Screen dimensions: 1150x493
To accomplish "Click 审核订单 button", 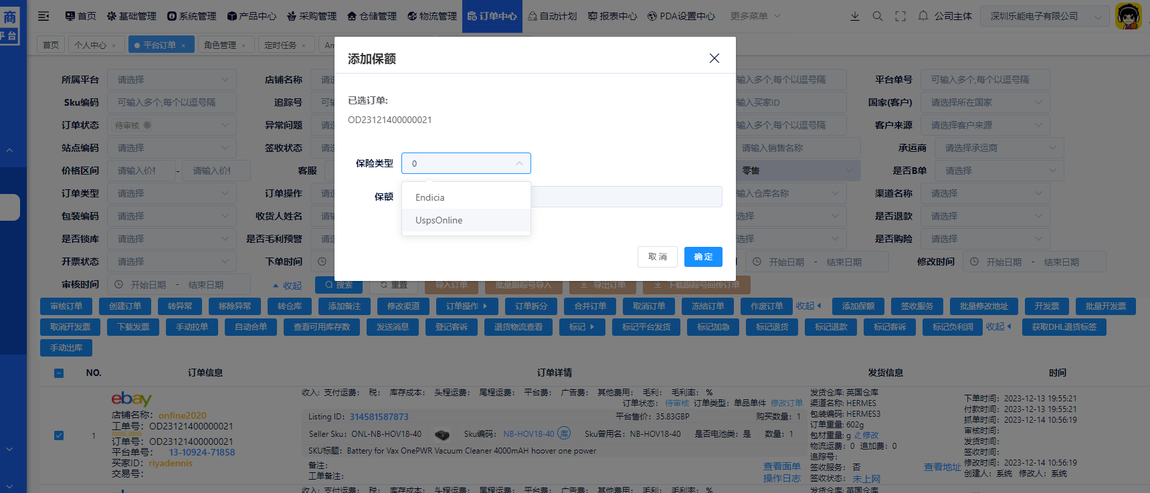I will point(66,306).
